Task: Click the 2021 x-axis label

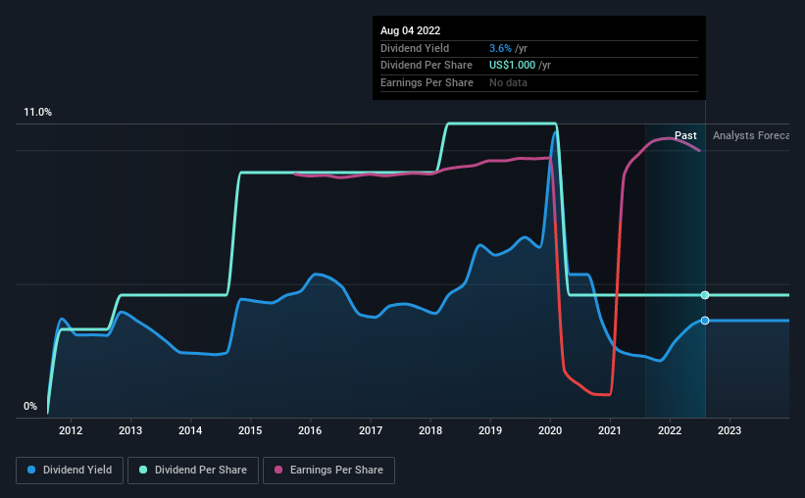Action: click(x=610, y=430)
